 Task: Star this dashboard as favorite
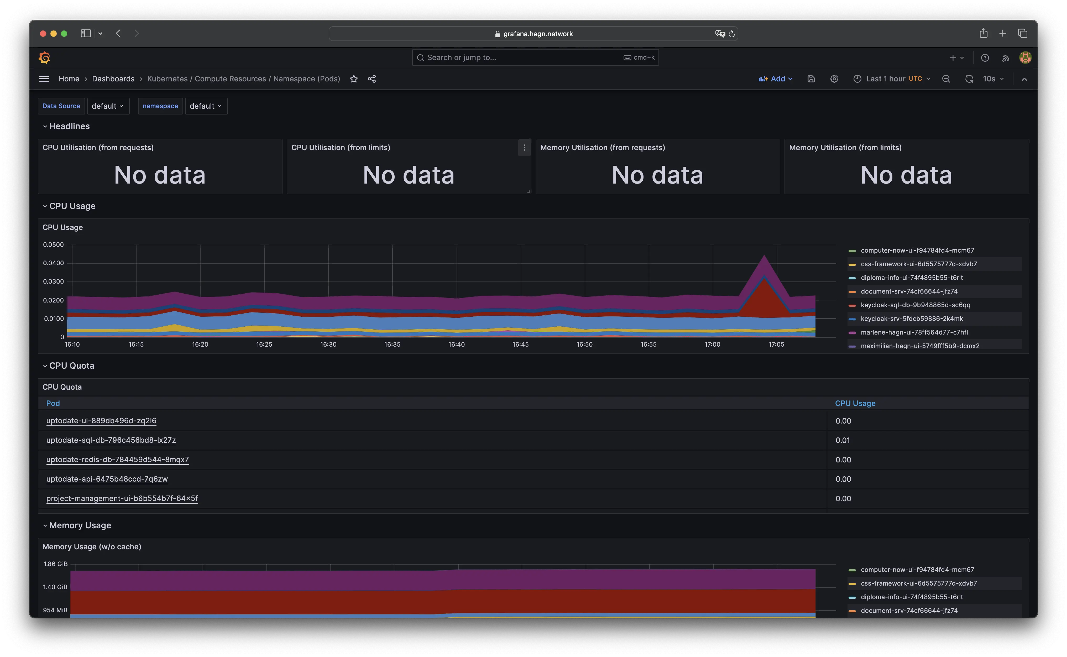(354, 79)
